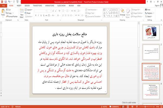Image resolution: width=163 pixels, height=108 pixels.
Task: Toggle the Notes pane in status bar
Action: point(104,107)
